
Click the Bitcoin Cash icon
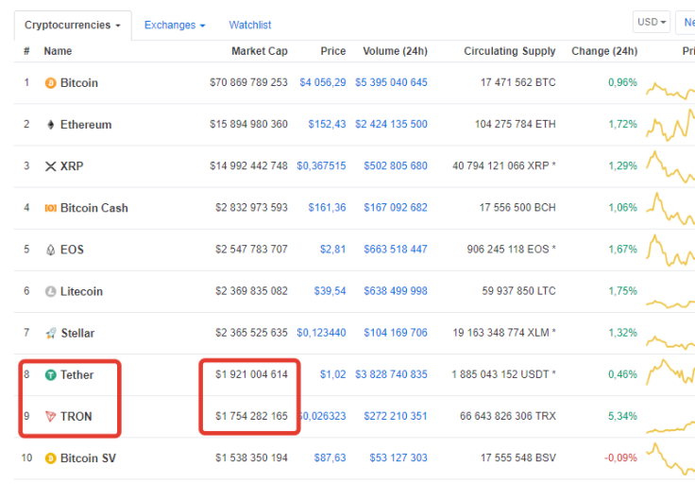click(51, 208)
